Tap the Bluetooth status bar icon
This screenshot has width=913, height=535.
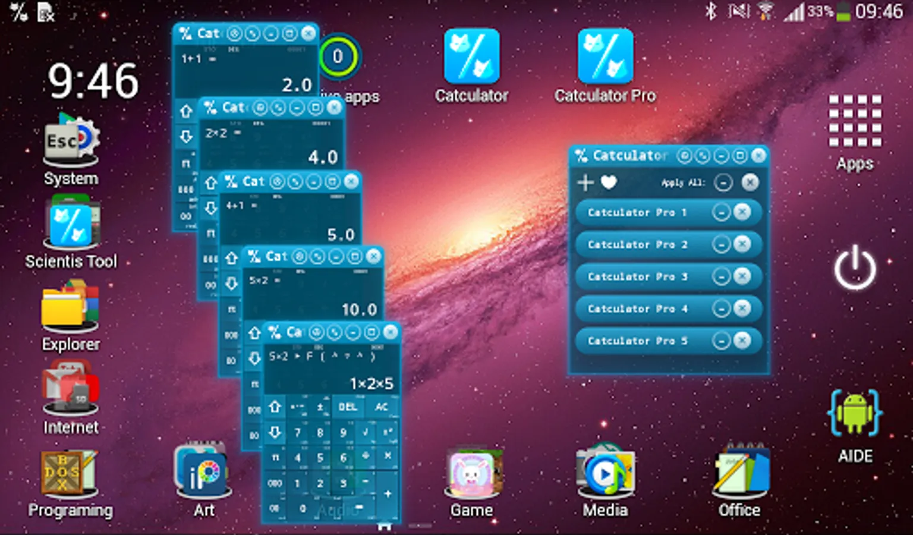[x=711, y=11]
